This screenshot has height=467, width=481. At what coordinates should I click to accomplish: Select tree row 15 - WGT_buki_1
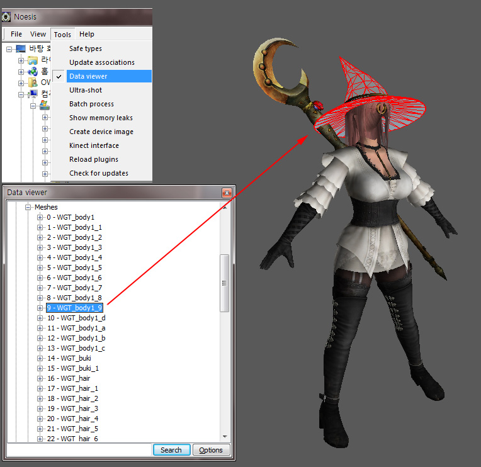click(73, 368)
